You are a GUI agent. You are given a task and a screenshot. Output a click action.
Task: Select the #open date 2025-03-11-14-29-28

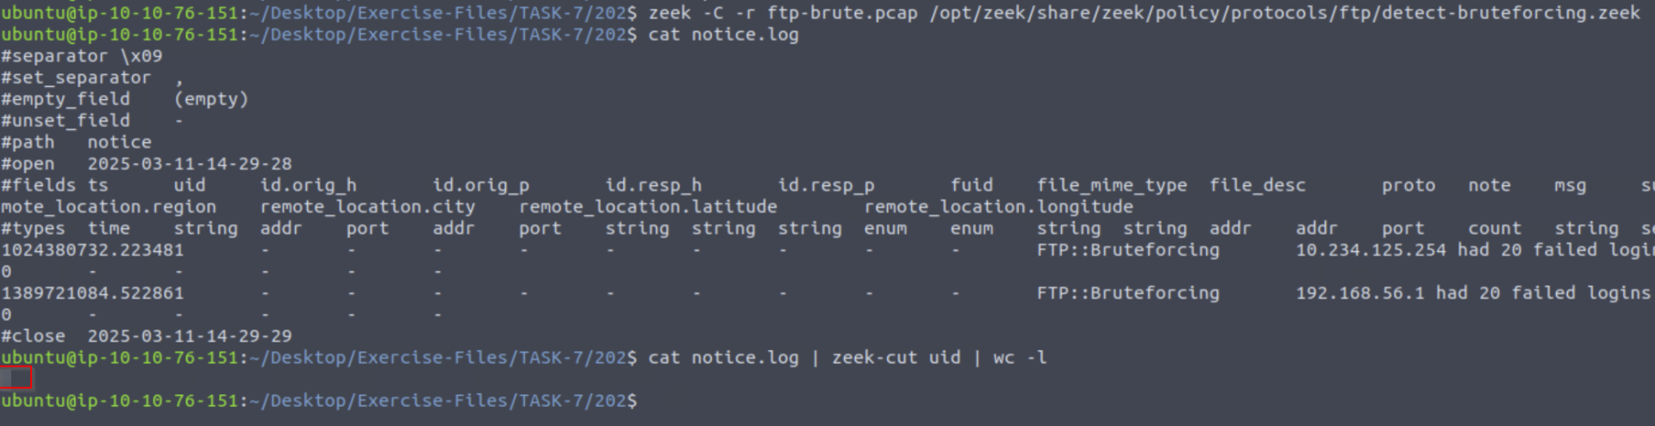pyautogui.click(x=190, y=164)
